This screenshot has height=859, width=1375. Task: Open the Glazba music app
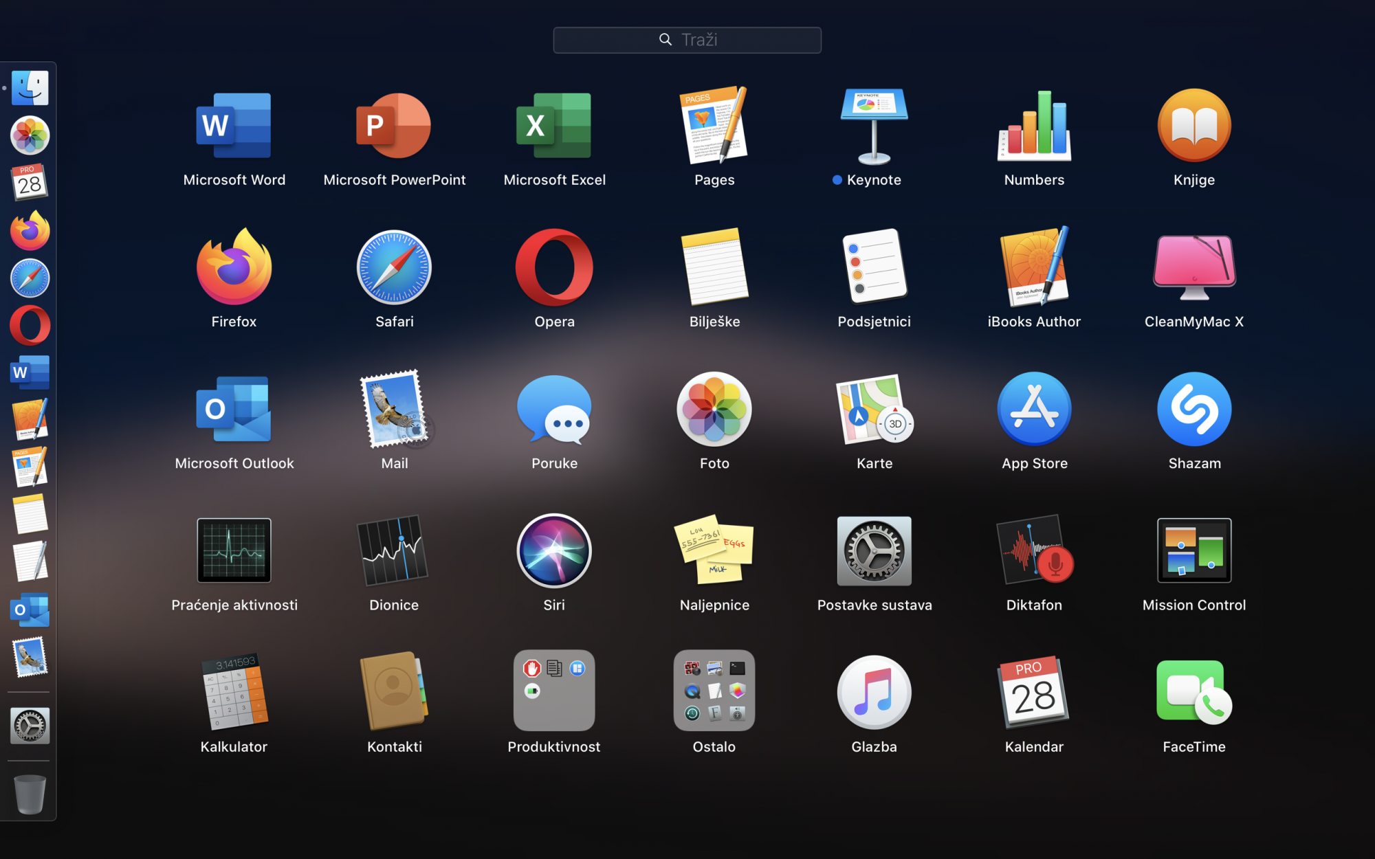pyautogui.click(x=874, y=693)
